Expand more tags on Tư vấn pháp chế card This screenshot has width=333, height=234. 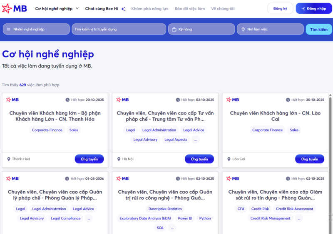pyautogui.click(x=196, y=139)
